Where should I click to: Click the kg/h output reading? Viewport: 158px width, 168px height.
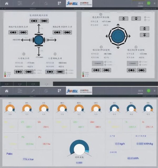tap(120, 144)
